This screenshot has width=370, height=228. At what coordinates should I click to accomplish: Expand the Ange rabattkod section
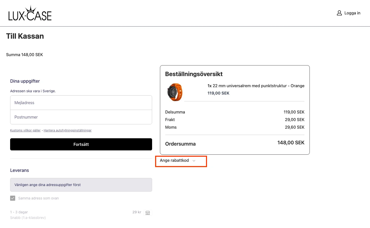pos(178,161)
